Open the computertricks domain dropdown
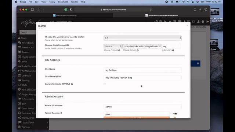This screenshot has width=235, height=132. pos(142,46)
